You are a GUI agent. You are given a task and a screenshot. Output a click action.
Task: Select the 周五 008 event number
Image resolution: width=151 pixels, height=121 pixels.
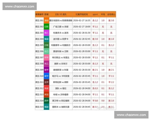[x=40, y=64]
